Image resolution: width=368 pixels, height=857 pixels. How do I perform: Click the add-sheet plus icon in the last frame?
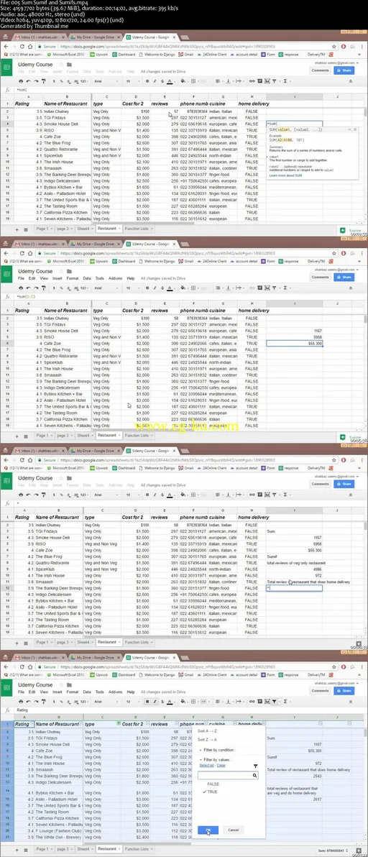[17, 849]
